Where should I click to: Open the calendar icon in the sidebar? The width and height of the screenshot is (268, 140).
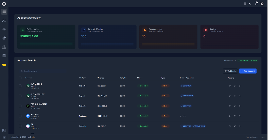click(x=4, y=56)
